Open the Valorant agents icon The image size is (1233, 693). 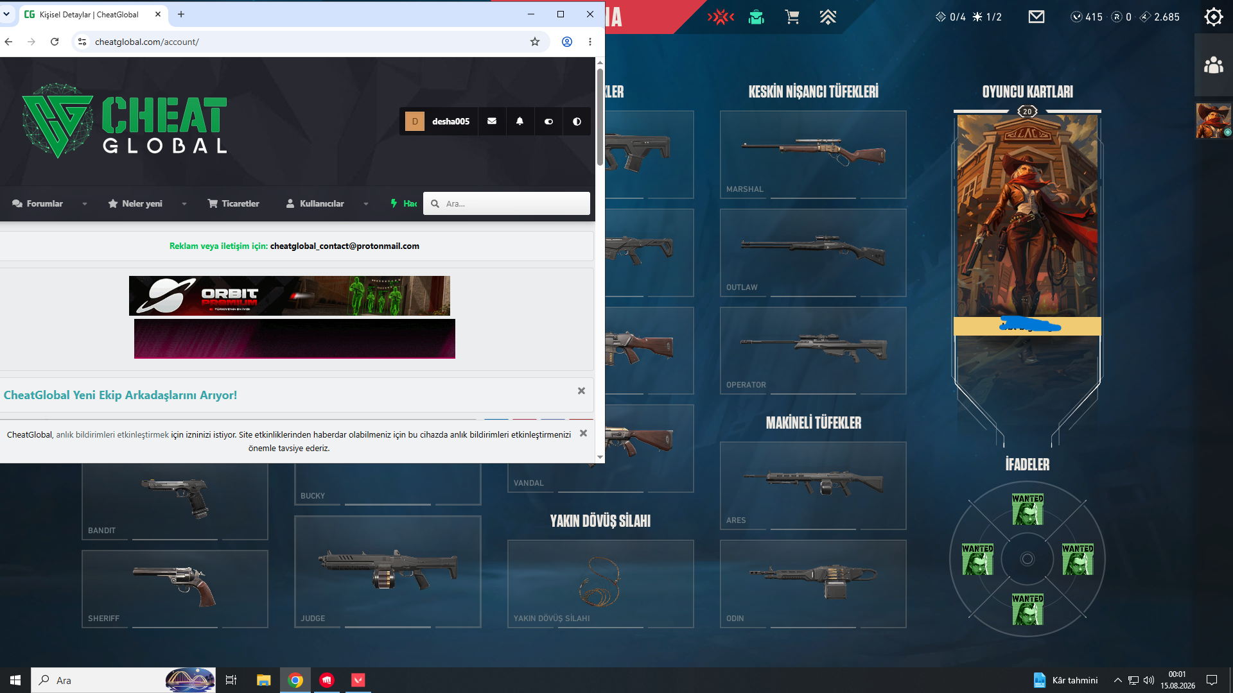pos(756,17)
